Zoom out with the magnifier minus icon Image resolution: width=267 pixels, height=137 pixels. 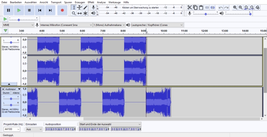241,7
